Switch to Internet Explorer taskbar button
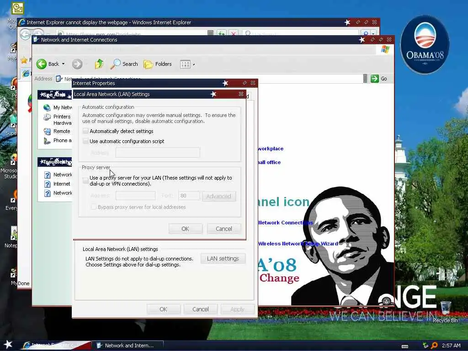Viewport: 468px width, 351px height. (x=55, y=346)
